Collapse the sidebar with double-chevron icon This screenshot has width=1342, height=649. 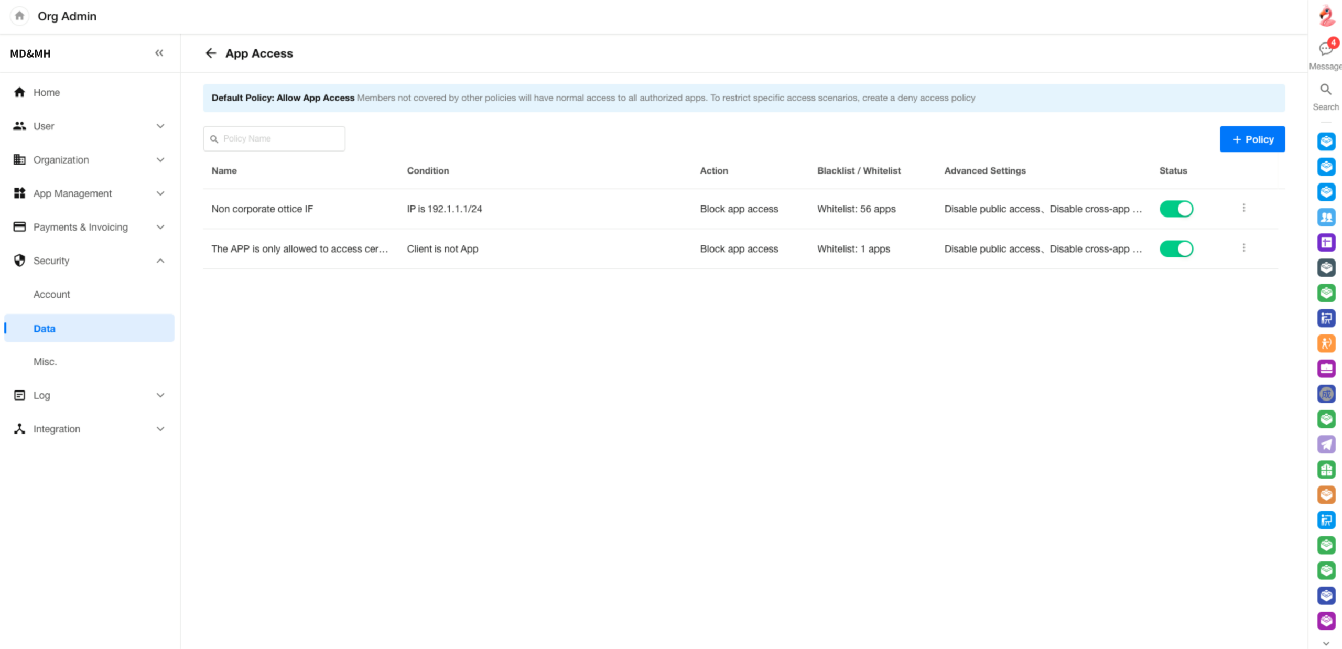(x=159, y=53)
